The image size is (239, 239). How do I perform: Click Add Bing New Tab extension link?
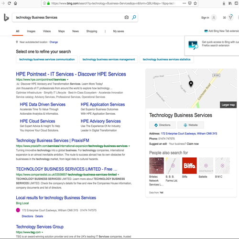tap(222, 31)
